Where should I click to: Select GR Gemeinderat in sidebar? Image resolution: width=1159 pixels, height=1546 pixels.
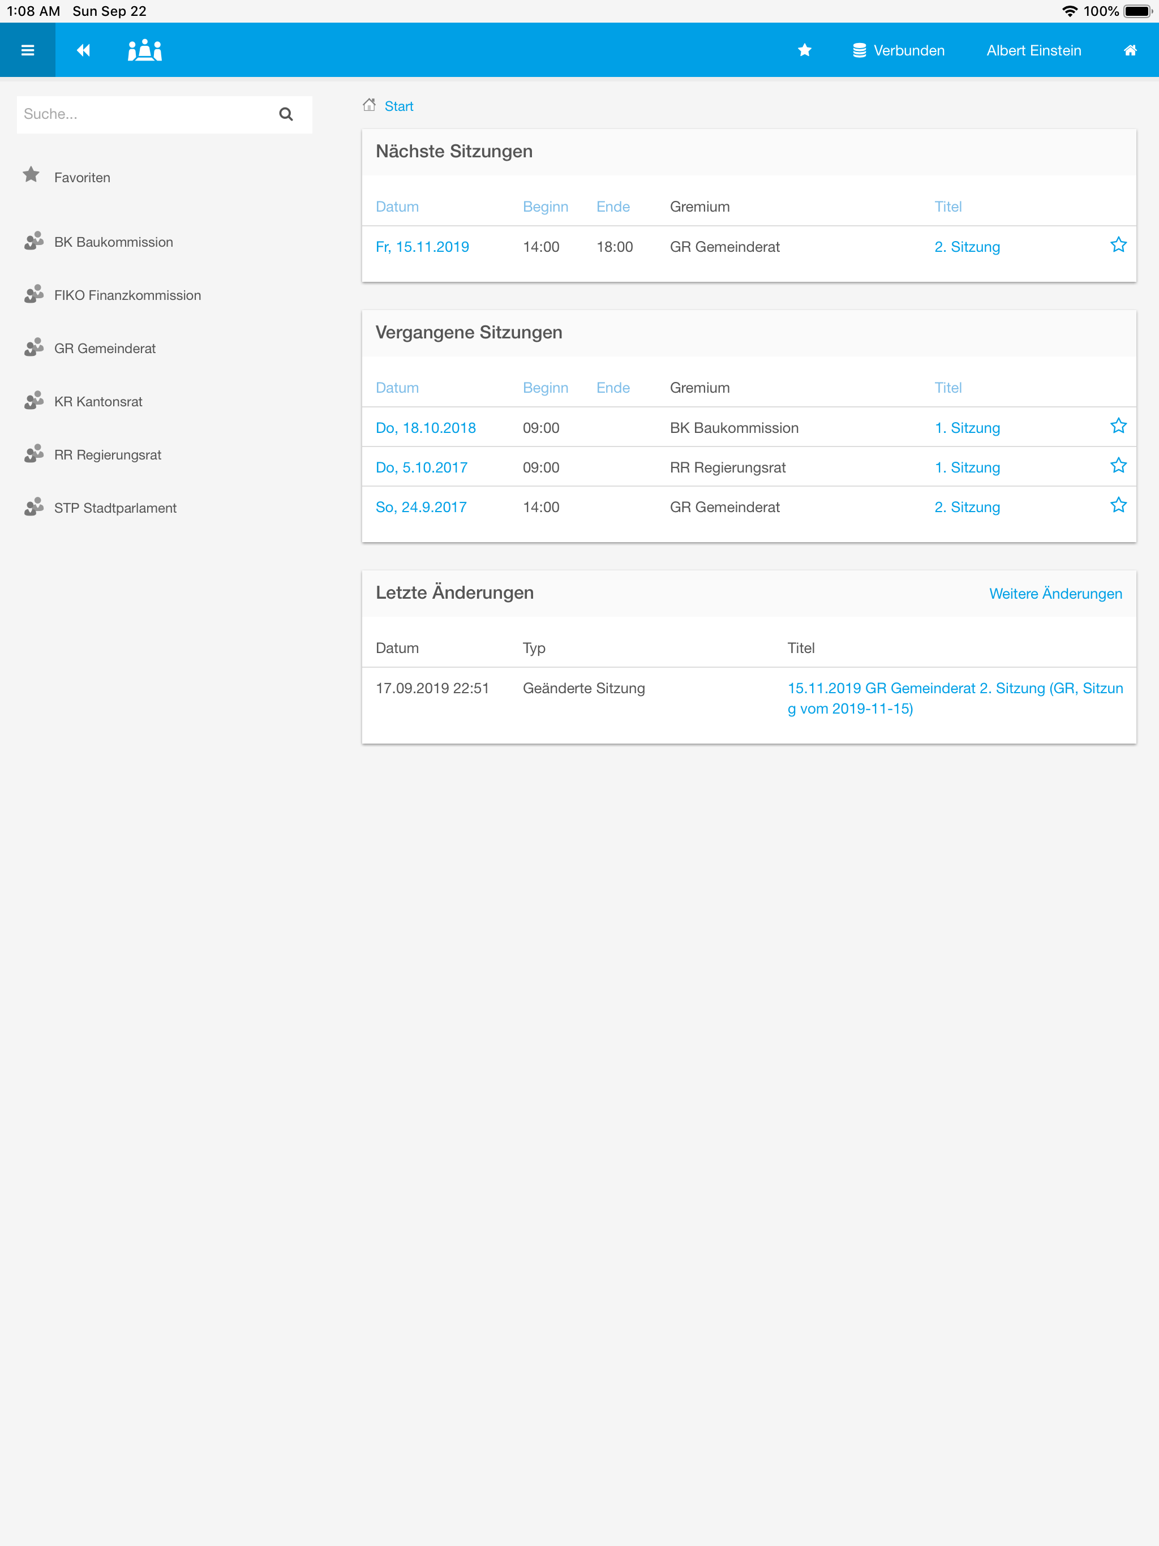point(105,348)
